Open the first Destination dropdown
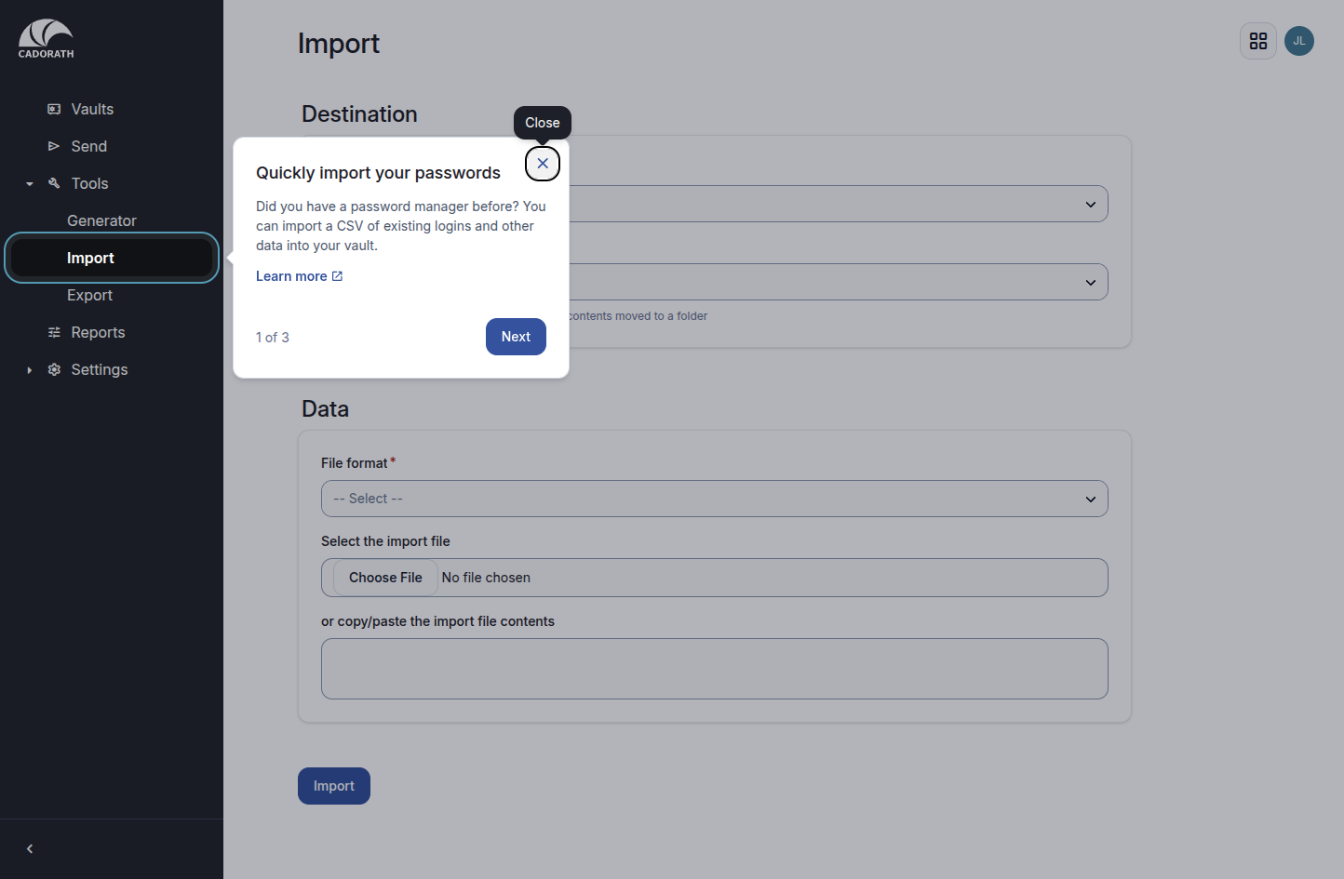 (x=838, y=204)
